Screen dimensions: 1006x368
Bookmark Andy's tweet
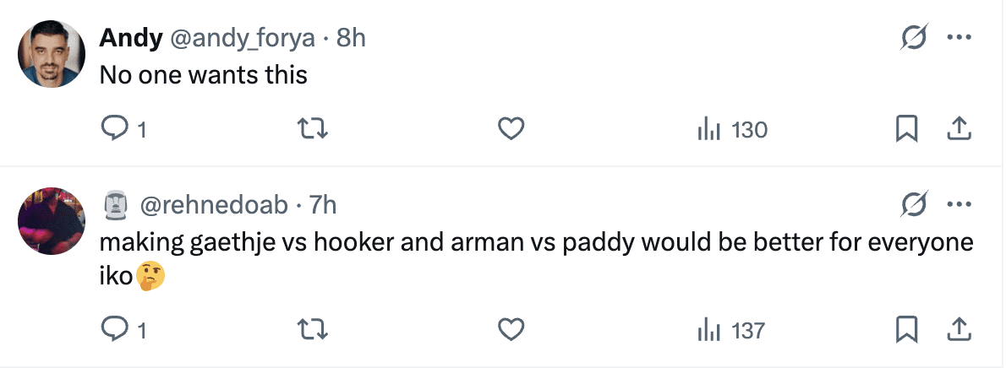[x=906, y=129]
